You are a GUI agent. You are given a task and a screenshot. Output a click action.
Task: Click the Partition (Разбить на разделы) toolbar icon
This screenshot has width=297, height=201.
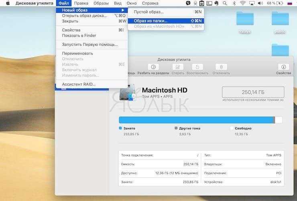[x=153, y=67]
